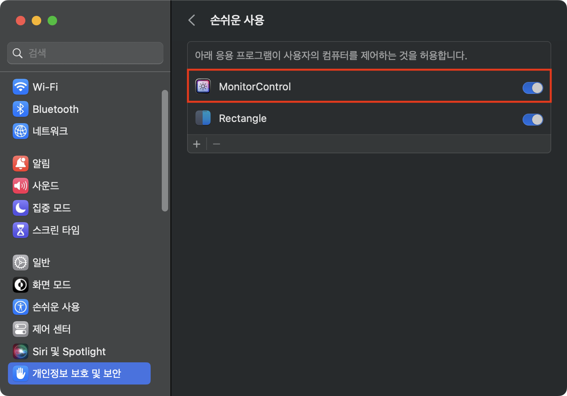
Task: Click the Siri icon in sidebar
Action: [x=21, y=351]
